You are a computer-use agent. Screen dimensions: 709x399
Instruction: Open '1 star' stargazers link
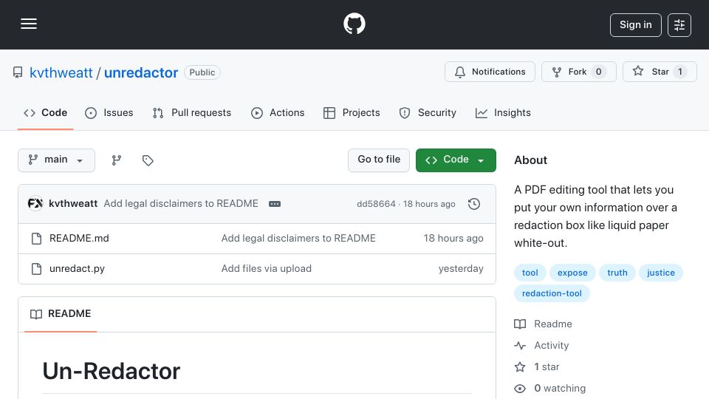pyautogui.click(x=537, y=367)
